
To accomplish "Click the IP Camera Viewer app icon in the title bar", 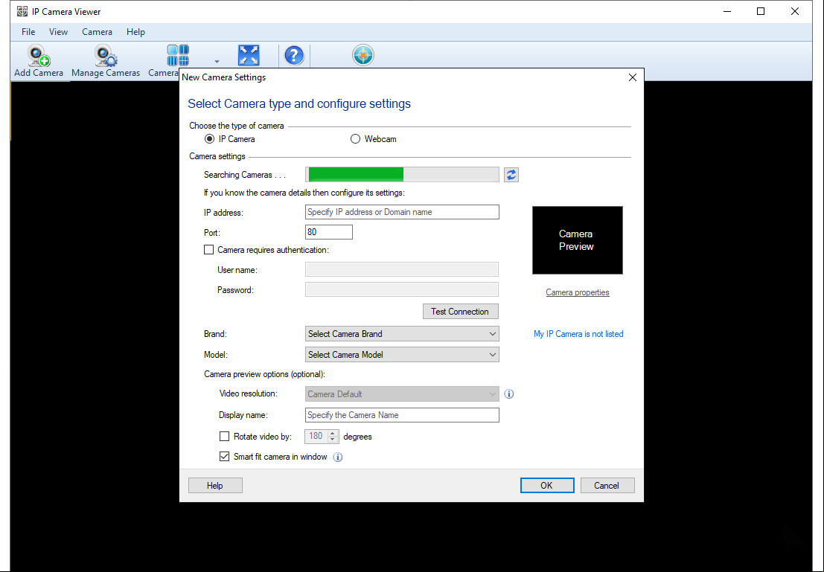I will click(22, 12).
